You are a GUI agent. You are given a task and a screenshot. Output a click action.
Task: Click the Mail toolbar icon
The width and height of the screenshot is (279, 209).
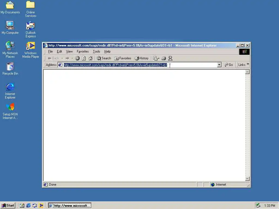(156, 58)
